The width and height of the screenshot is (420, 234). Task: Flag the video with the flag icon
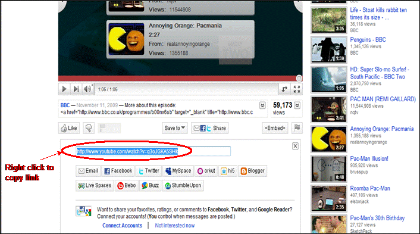point(297,128)
